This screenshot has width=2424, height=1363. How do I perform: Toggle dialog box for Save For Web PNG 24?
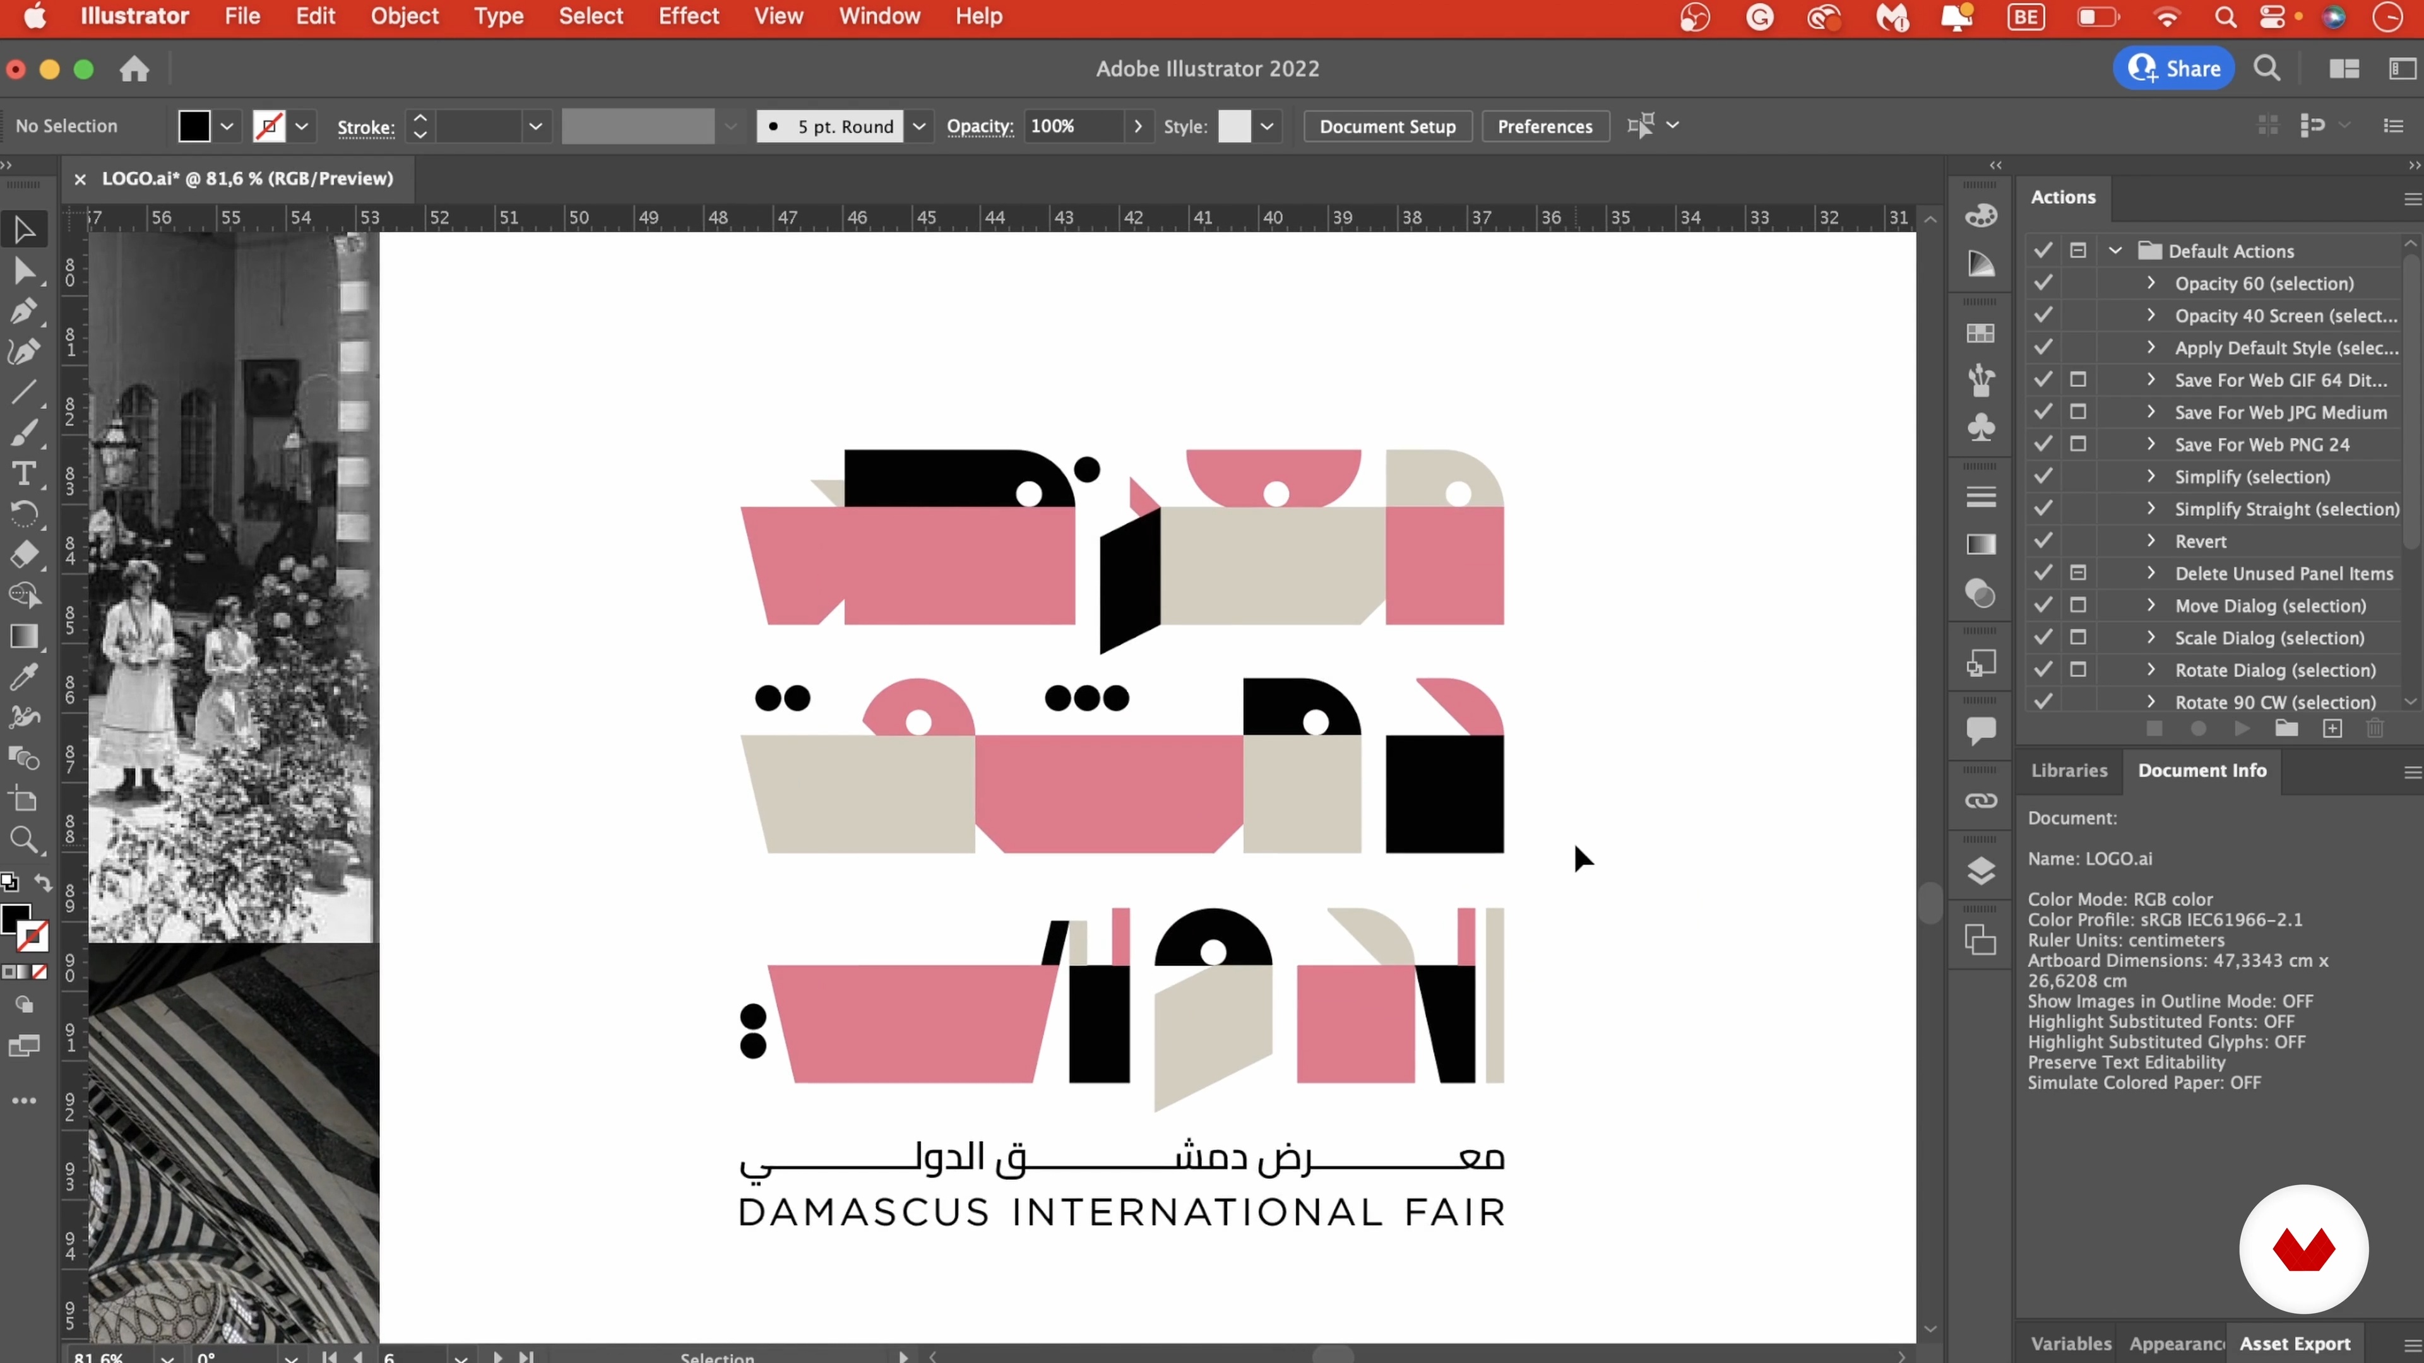[x=2077, y=443]
